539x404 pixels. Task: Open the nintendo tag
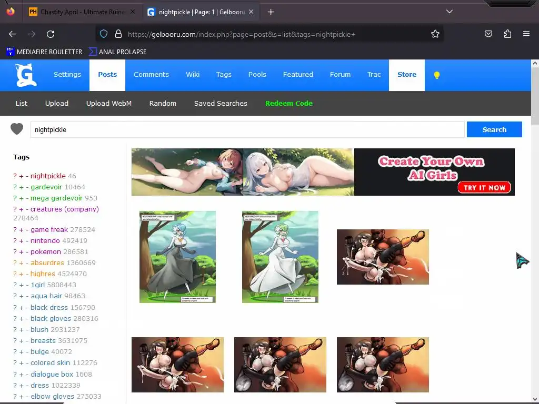45,240
